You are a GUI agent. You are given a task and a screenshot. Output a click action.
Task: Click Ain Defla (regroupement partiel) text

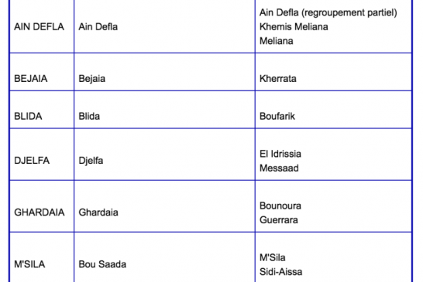(328, 12)
